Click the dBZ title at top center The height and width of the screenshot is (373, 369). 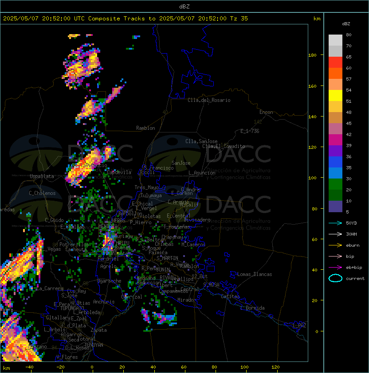tap(184, 6)
